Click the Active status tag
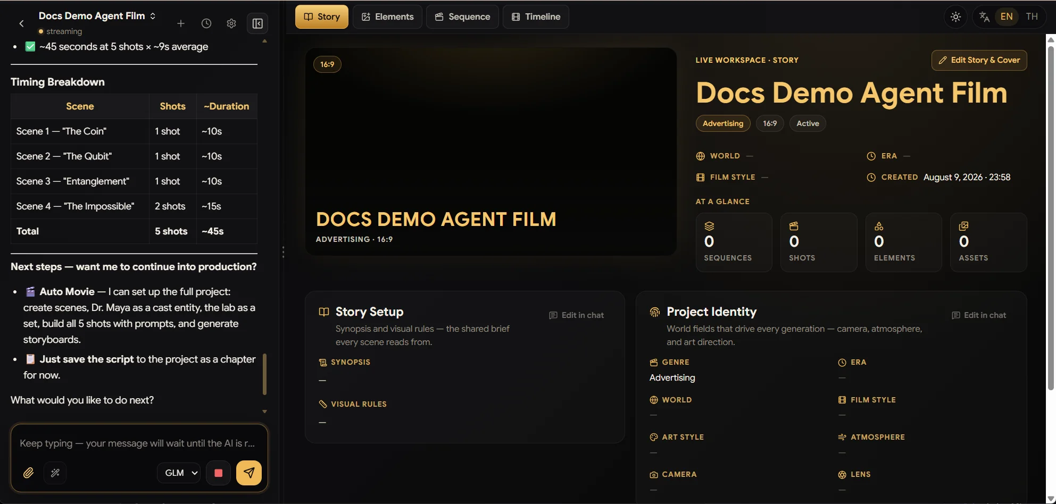 (808, 123)
